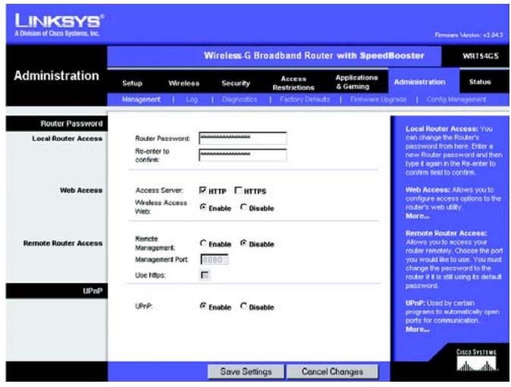Select the Administration tab
511x387 pixels.
pyautogui.click(x=420, y=82)
